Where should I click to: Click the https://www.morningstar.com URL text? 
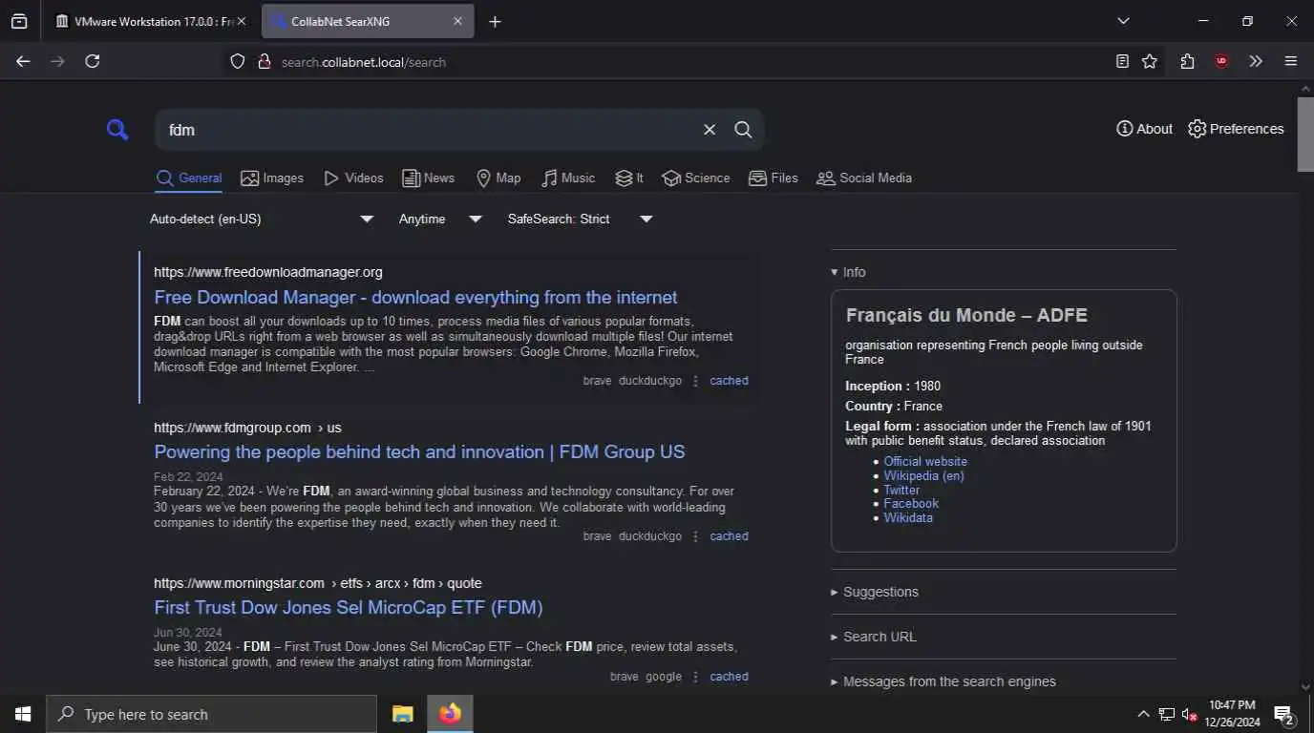pos(239,583)
